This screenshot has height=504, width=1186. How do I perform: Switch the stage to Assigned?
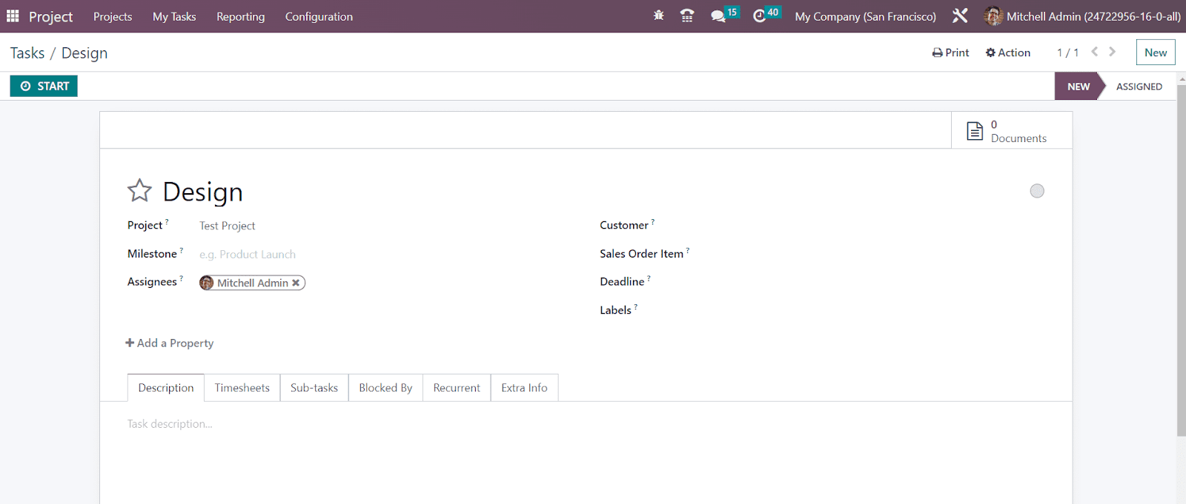[1139, 87]
